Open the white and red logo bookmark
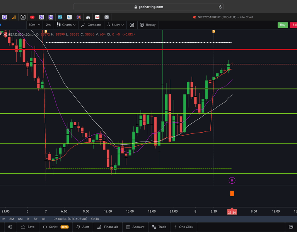This screenshot has width=297, height=232. pos(97,17)
